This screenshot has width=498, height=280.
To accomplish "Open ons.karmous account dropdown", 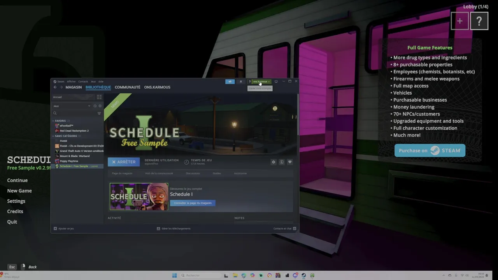I will 261,82.
